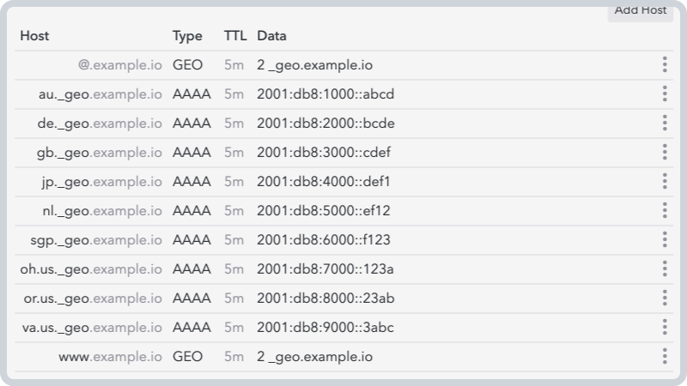687x386 pixels.
Task: Open options menu for or.us._geo record
Action: (x=665, y=298)
